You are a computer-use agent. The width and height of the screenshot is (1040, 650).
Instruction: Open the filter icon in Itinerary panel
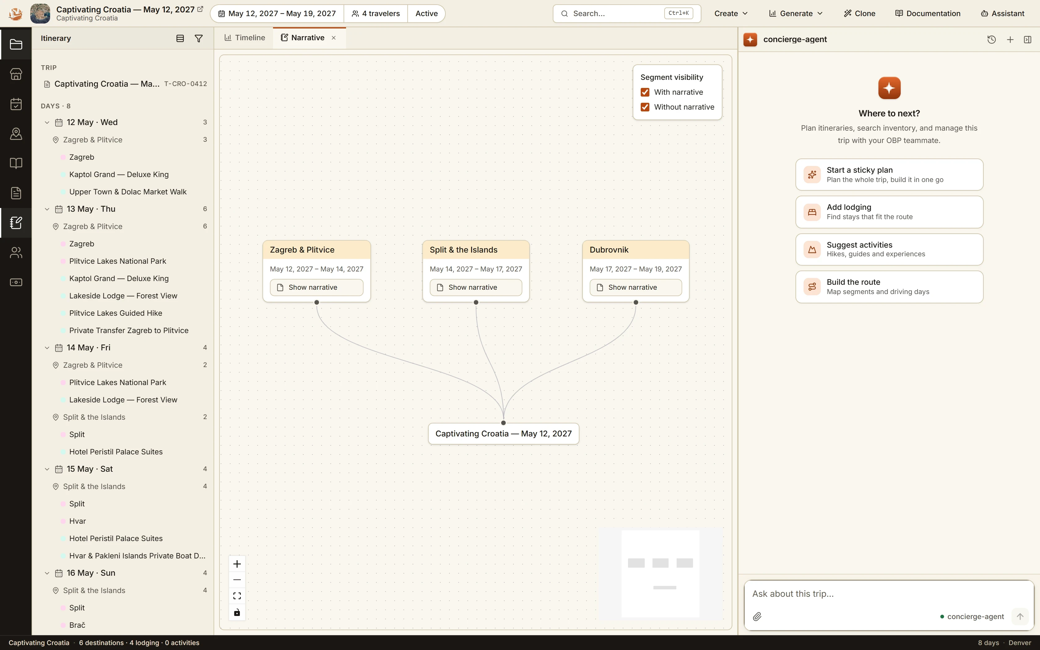tap(198, 38)
